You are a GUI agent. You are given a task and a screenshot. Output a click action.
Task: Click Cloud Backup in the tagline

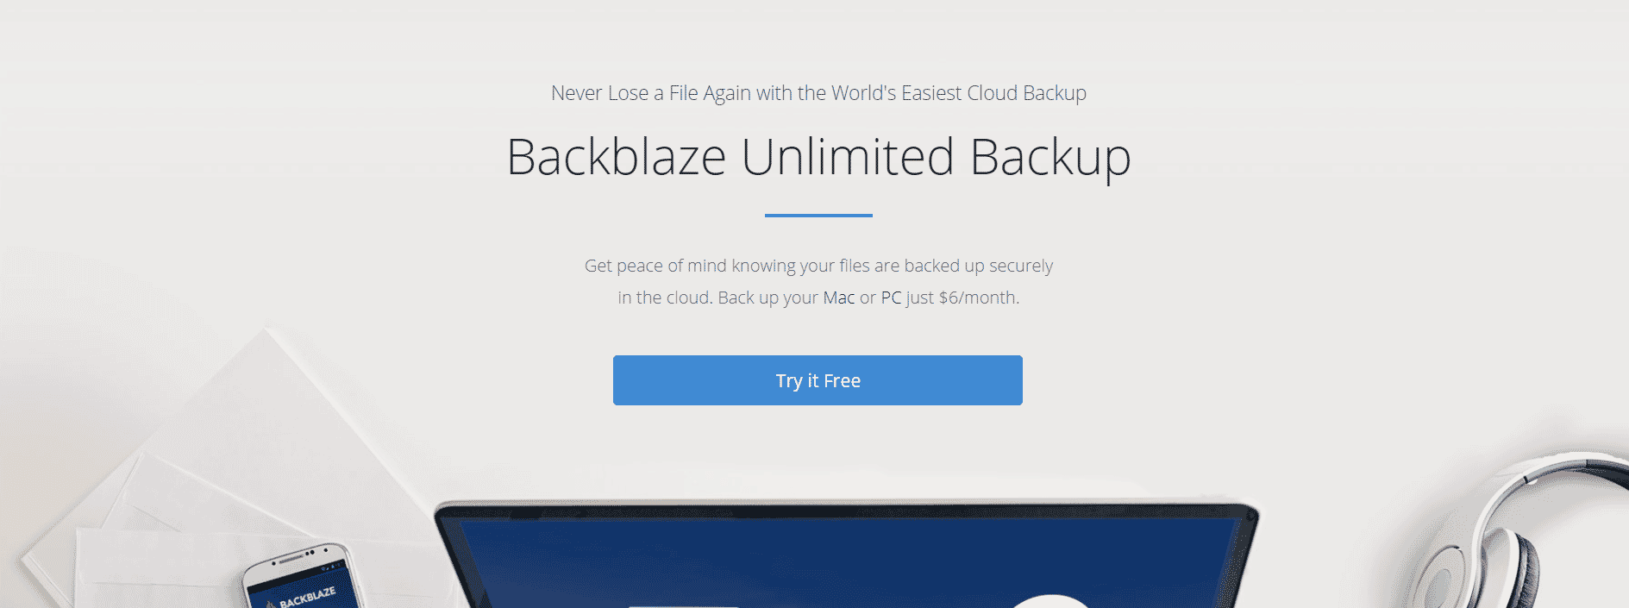coord(1026,93)
